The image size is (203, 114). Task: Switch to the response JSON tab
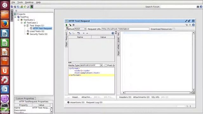pyautogui.click(x=119, y=40)
